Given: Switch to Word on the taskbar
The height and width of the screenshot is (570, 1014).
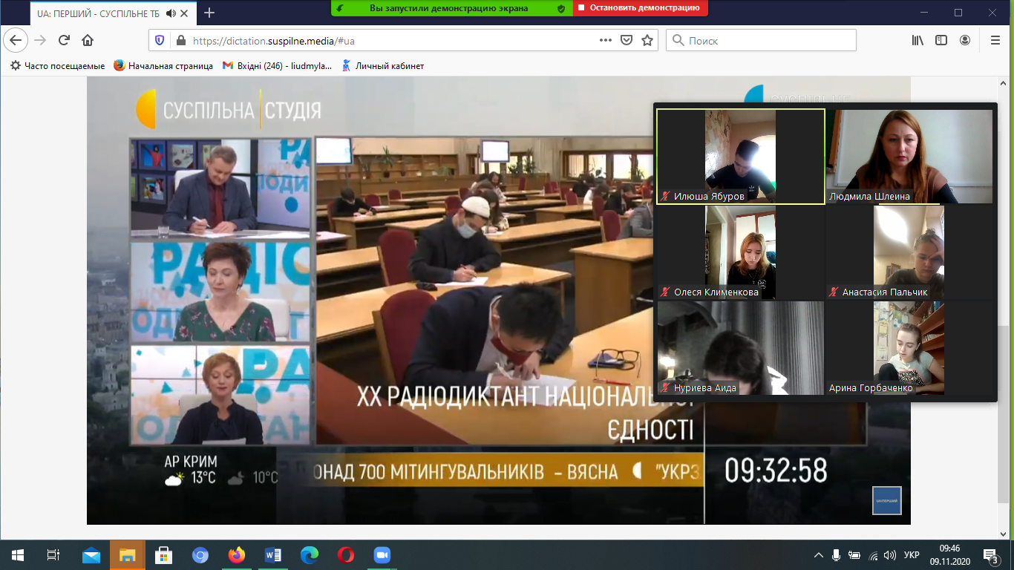Looking at the screenshot, I should point(273,555).
